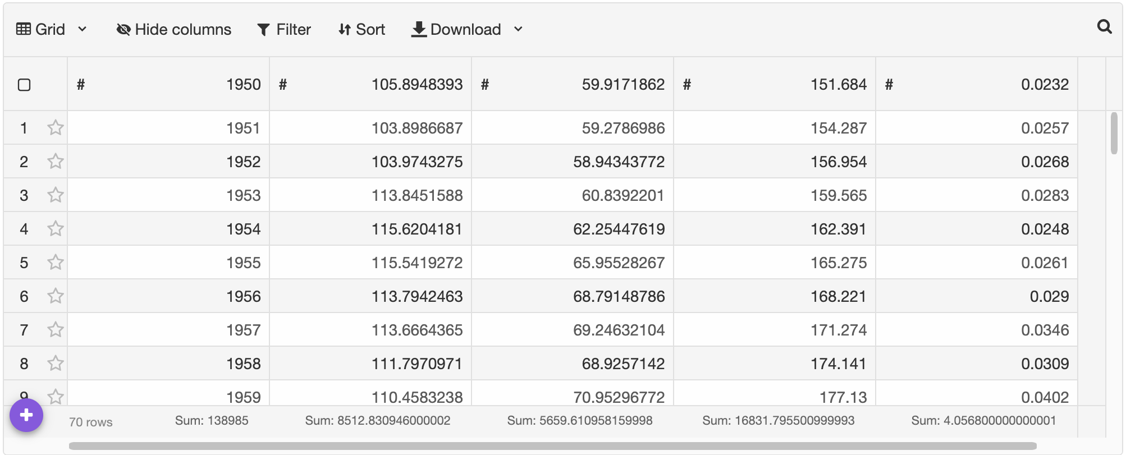Select cell 62.25447619
Screen dimensions: 1126x455
573,229
